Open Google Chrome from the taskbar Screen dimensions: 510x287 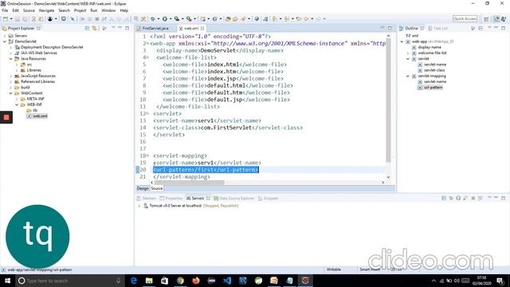[x=180, y=281]
